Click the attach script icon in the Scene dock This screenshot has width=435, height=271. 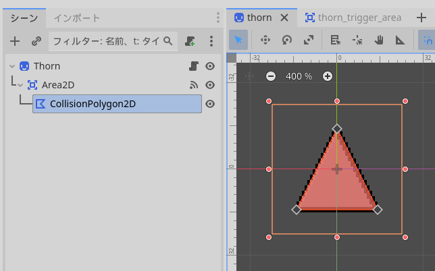tap(190, 42)
